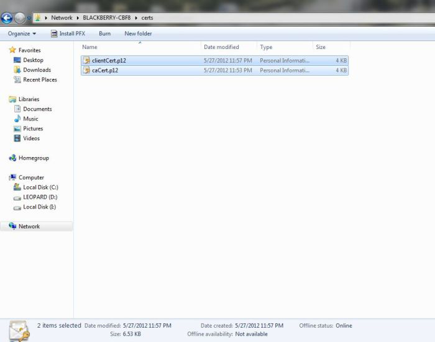
Task: Click the Type cell of caCert.p12
Action: click(285, 70)
